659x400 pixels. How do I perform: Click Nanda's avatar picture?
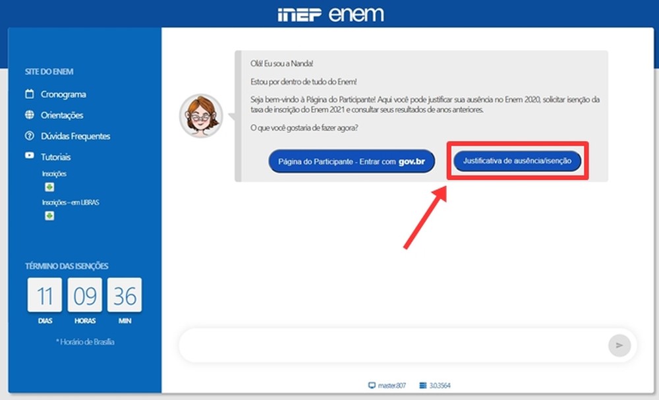(x=201, y=115)
